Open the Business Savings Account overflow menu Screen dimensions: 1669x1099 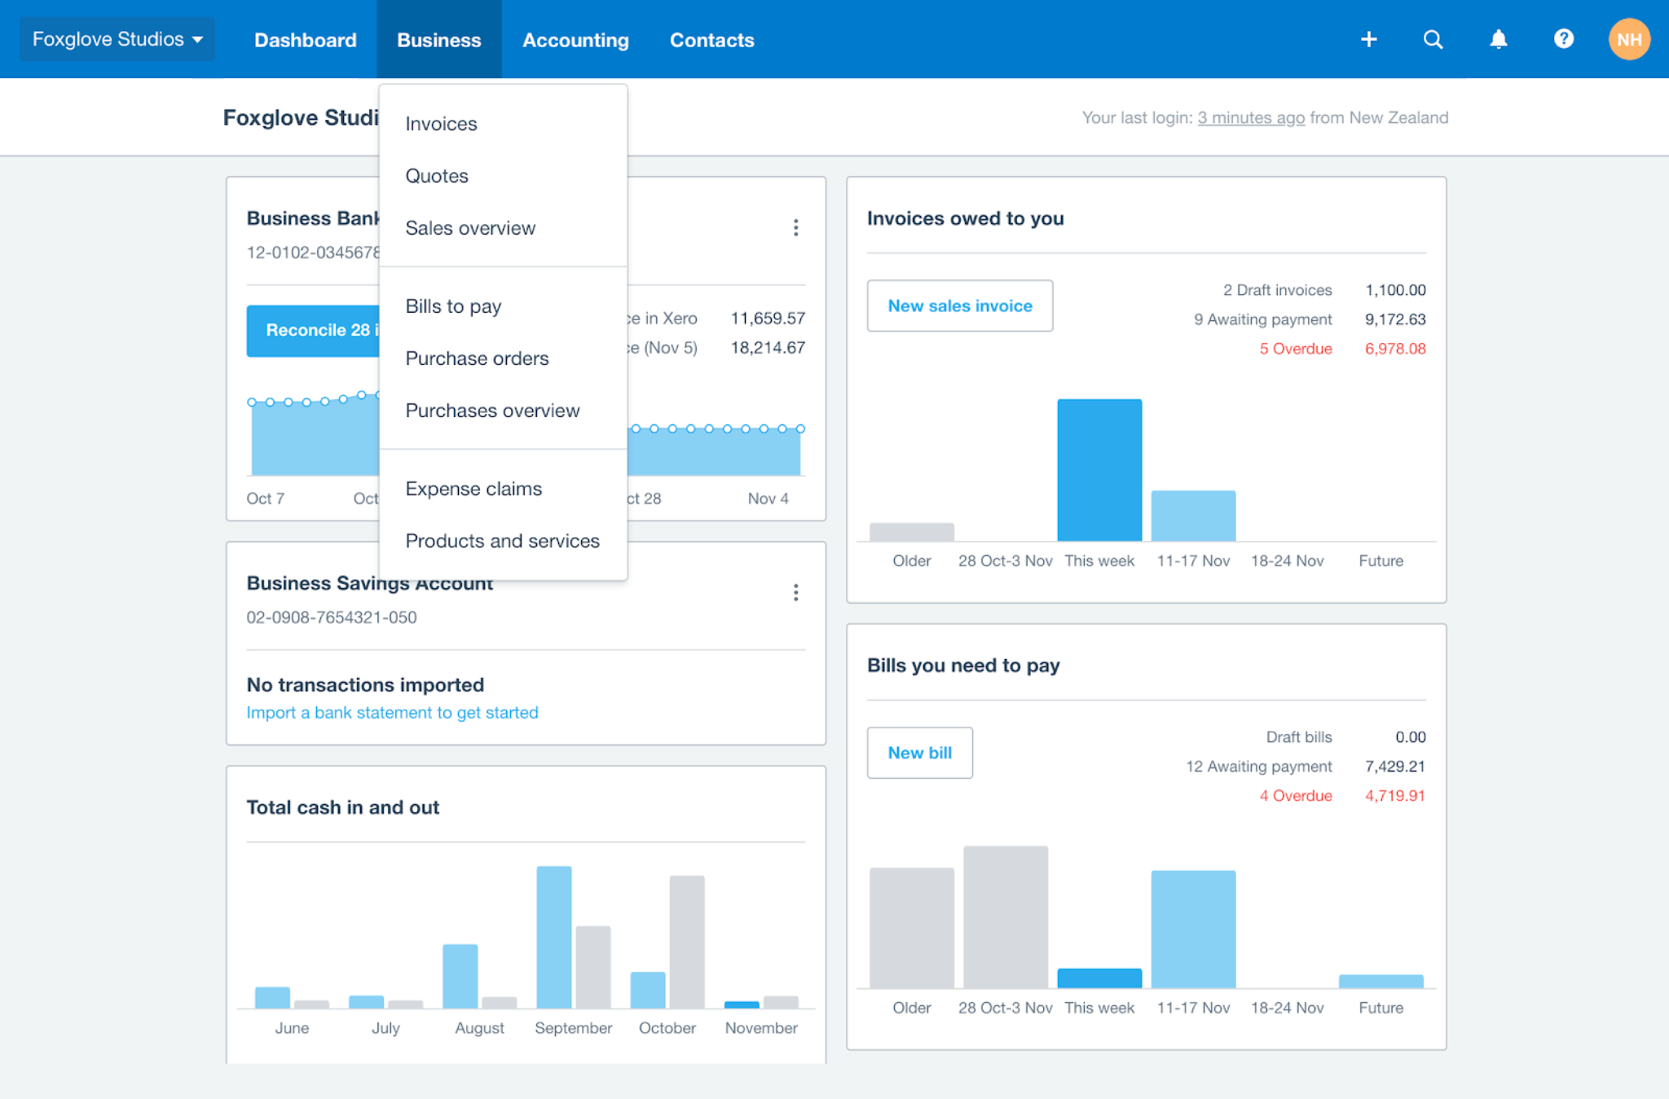pyautogui.click(x=795, y=592)
